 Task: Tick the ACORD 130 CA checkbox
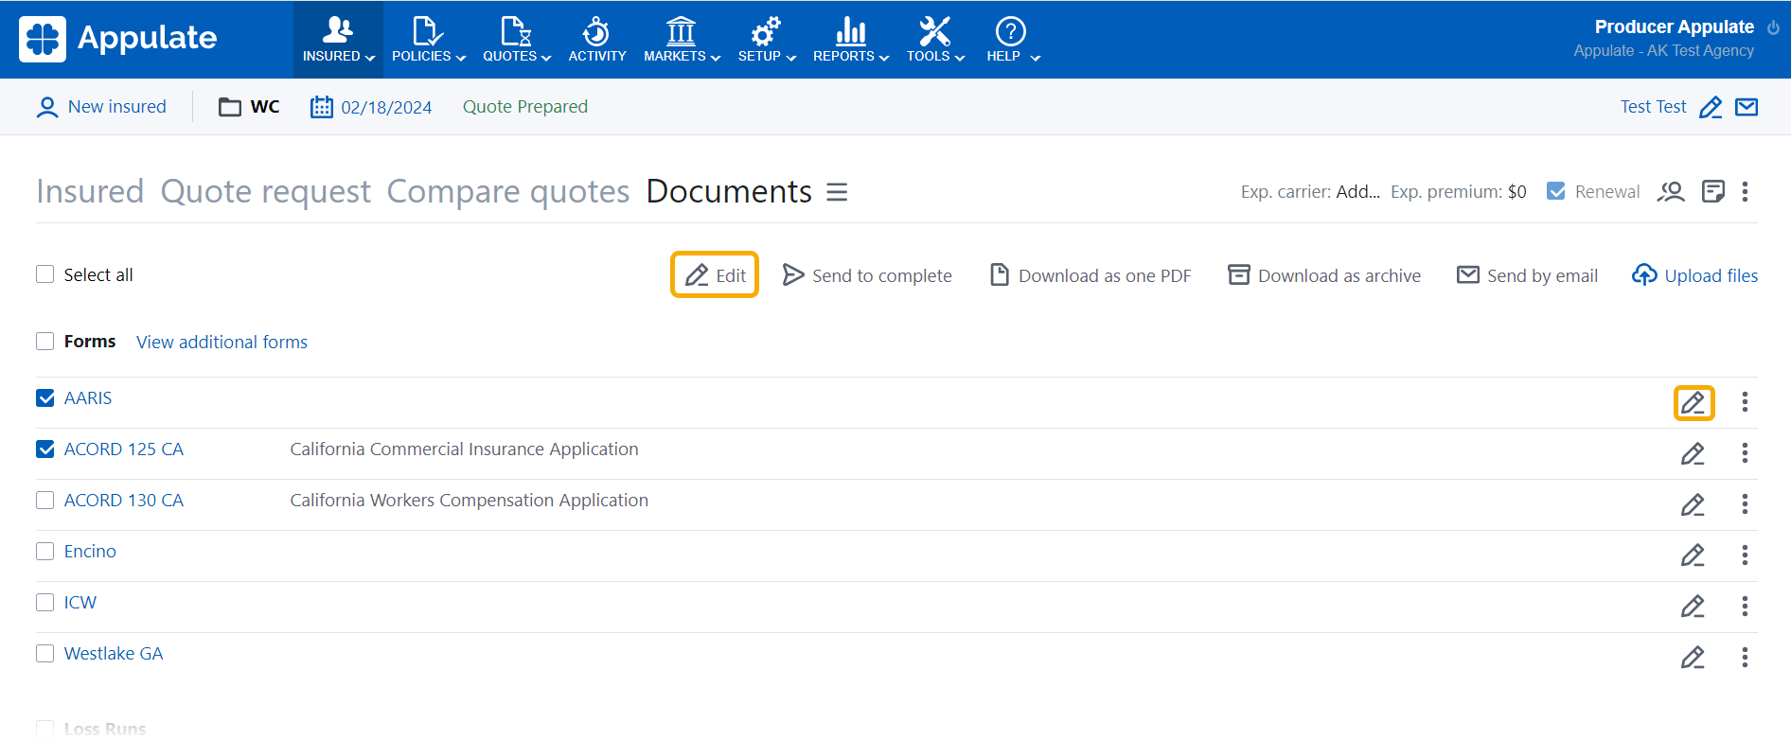click(45, 501)
